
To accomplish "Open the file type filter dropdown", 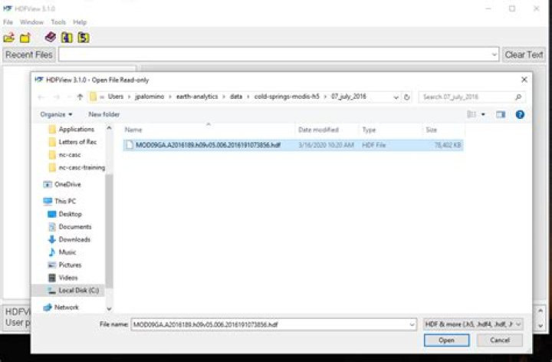I will (473, 324).
